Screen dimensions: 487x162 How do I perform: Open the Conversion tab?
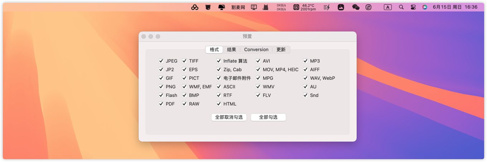256,50
